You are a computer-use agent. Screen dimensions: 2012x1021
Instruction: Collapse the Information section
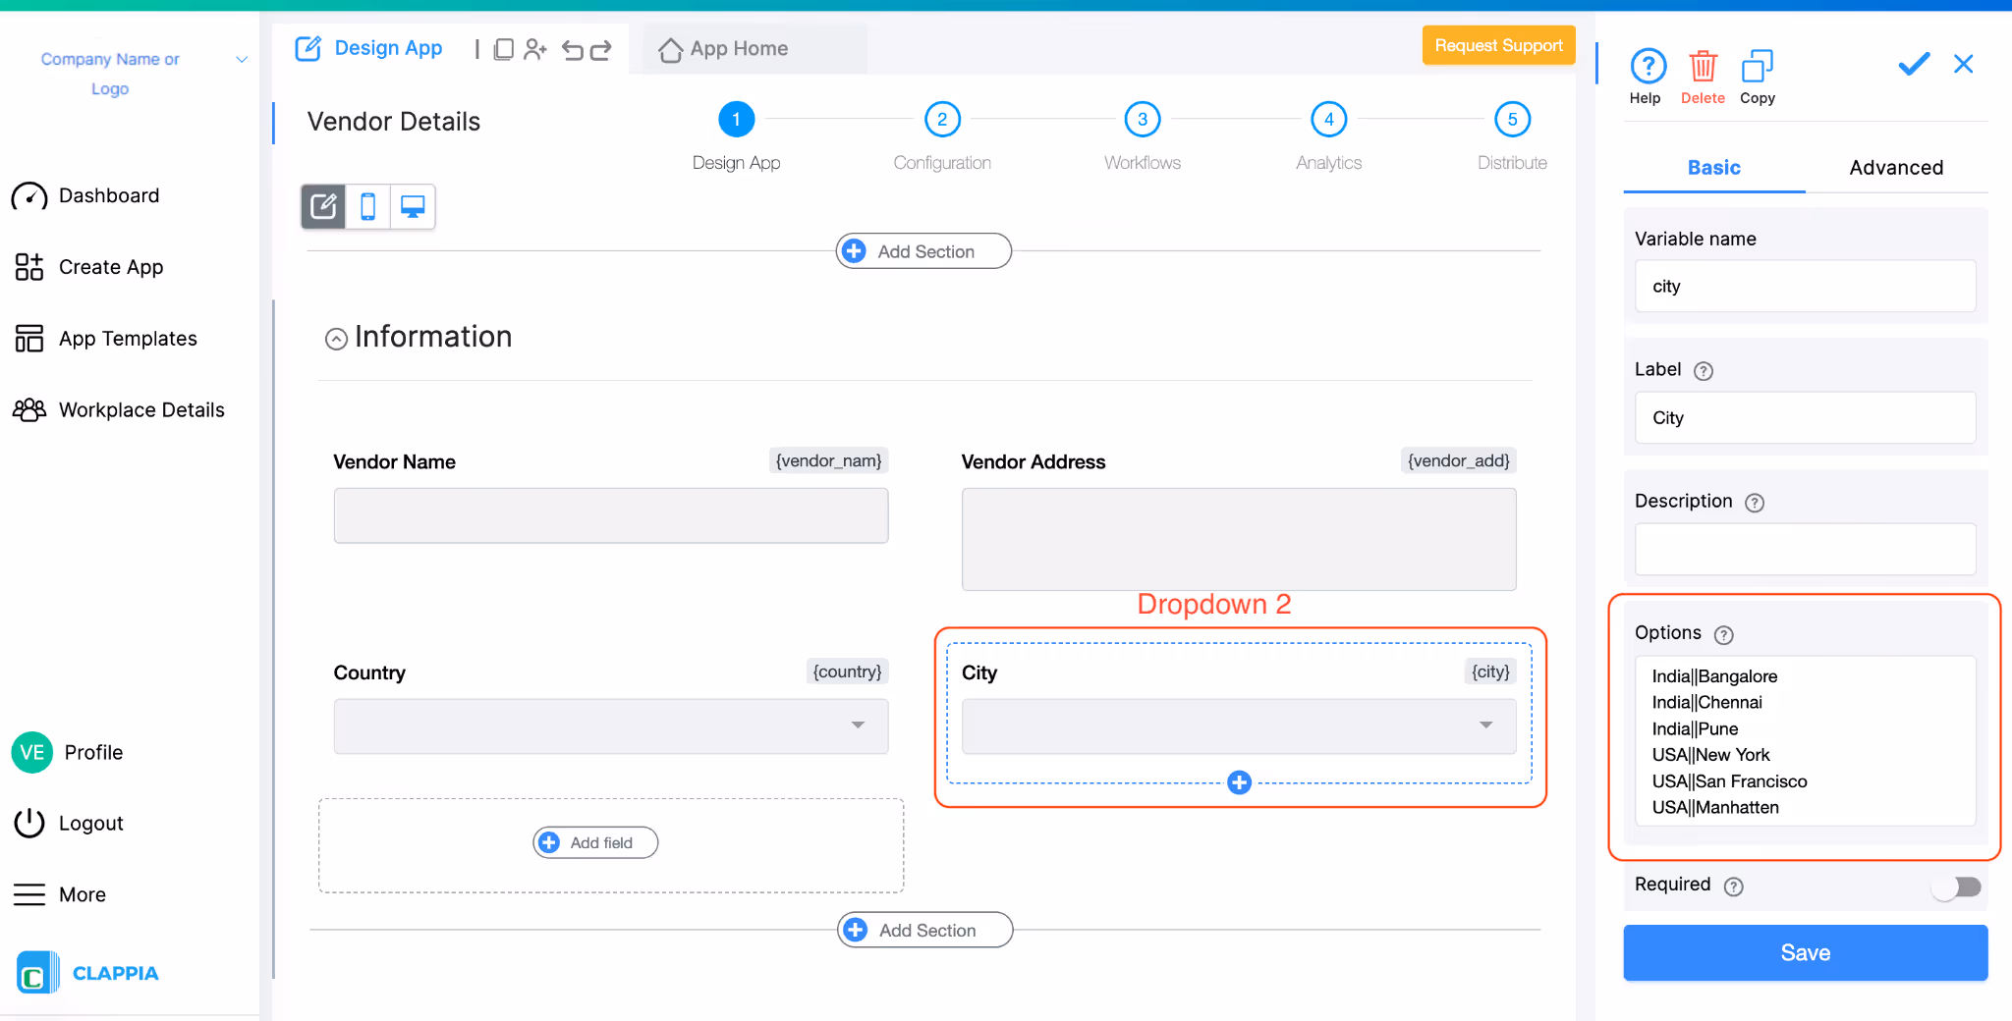[x=336, y=339]
